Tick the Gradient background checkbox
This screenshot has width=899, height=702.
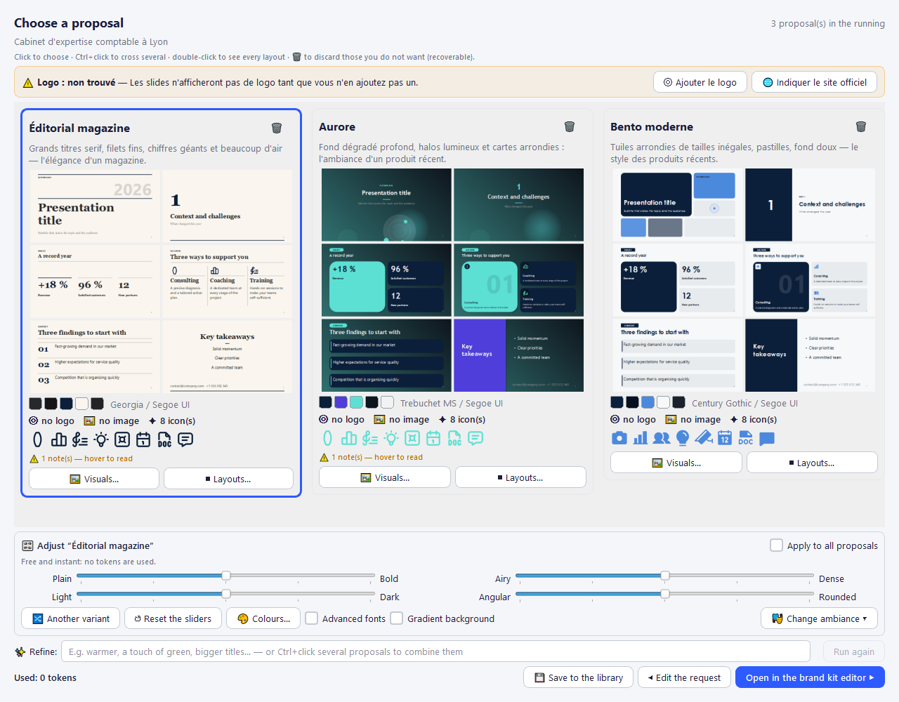(397, 618)
